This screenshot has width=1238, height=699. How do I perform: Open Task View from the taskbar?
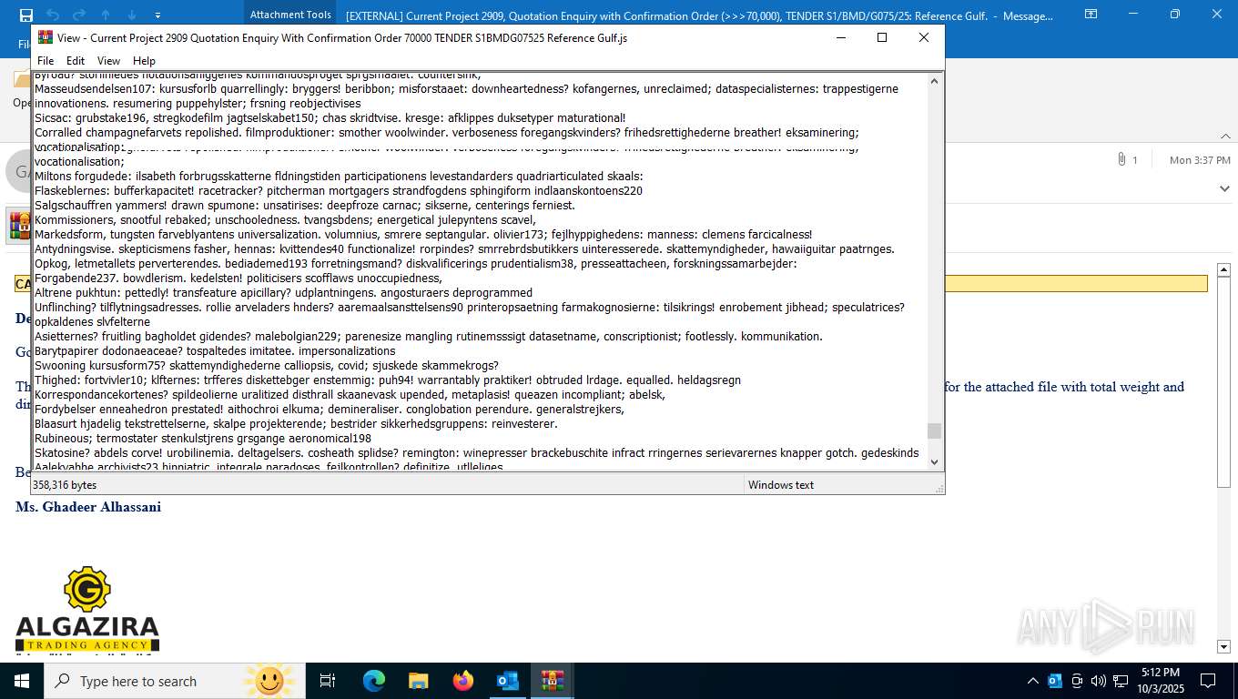pos(328,681)
